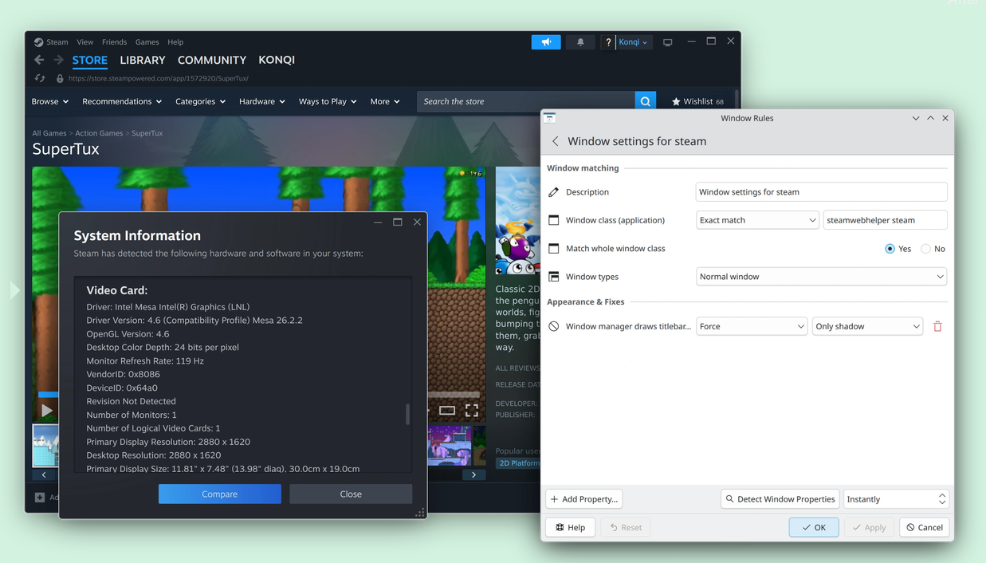
Task: Open the Only shadow value dropdown
Action: click(x=867, y=326)
